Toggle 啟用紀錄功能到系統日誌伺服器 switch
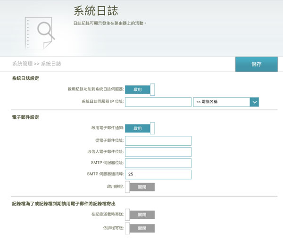 (140, 89)
